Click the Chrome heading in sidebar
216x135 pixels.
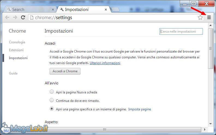click(17, 31)
